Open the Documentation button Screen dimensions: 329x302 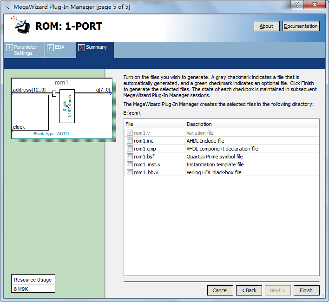[301, 26]
